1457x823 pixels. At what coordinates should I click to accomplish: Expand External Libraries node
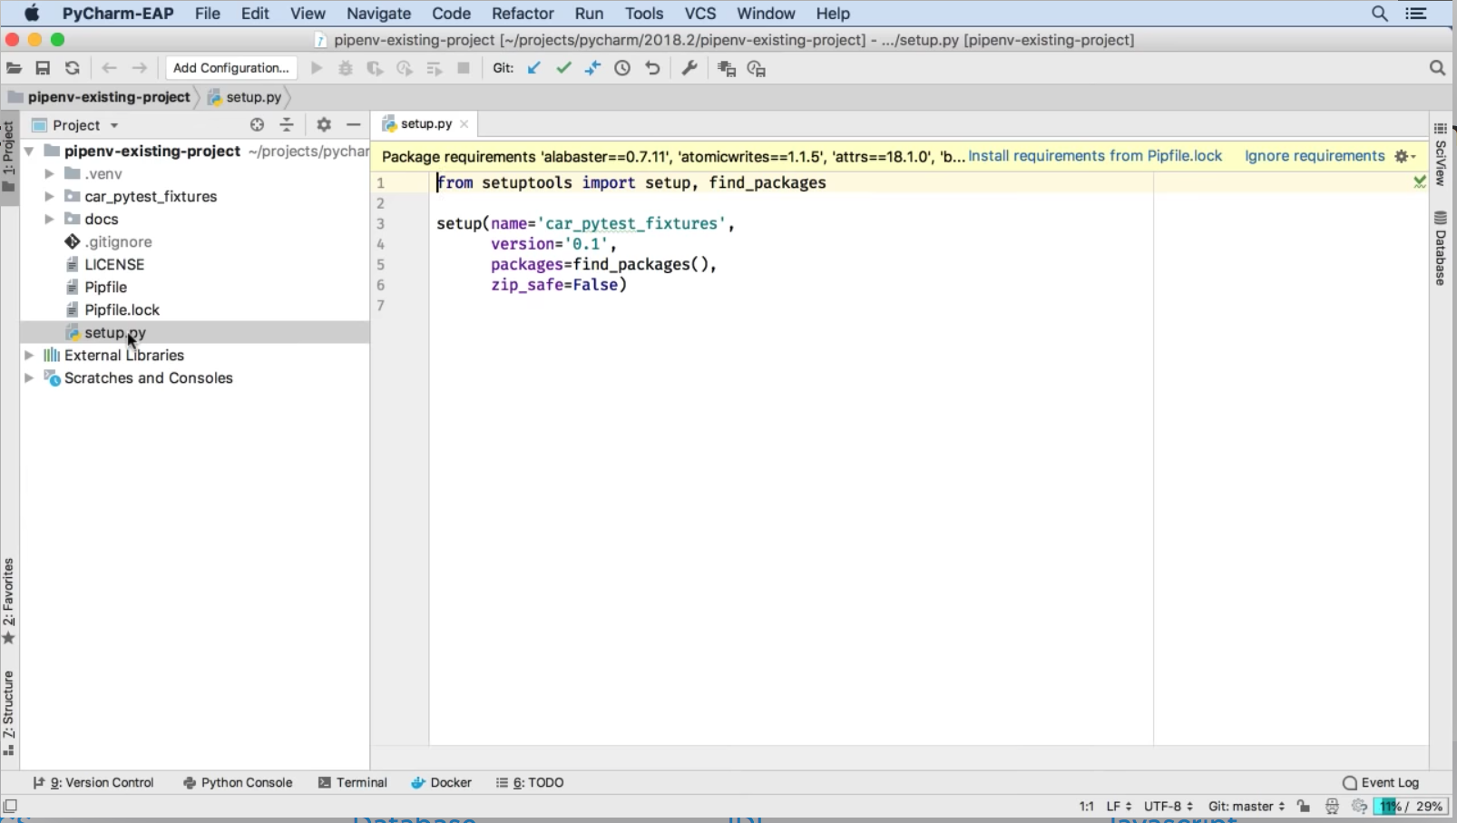(29, 356)
